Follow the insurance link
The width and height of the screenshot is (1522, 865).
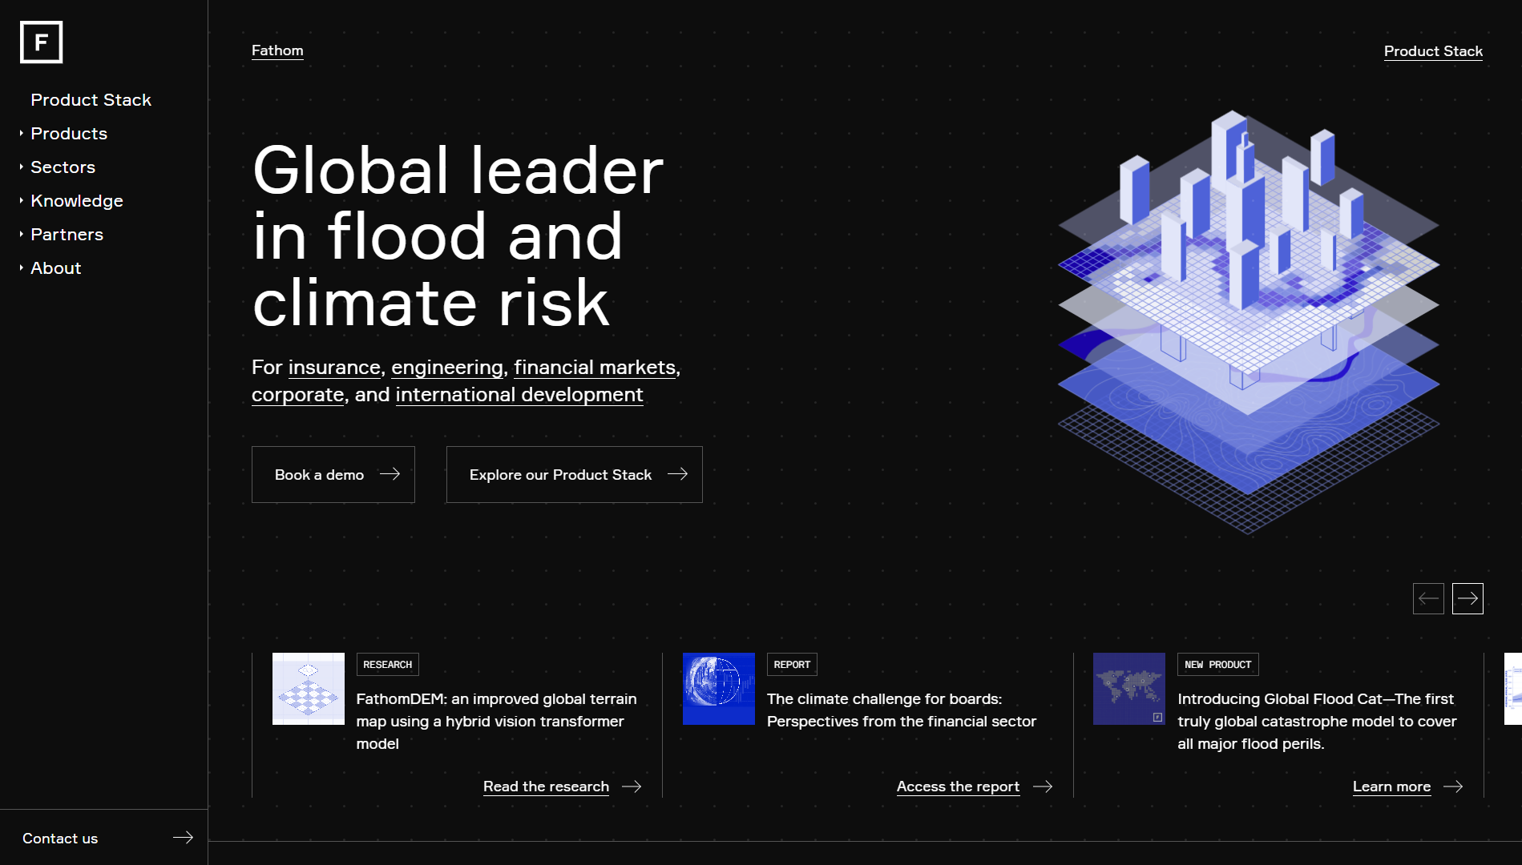pyautogui.click(x=334, y=368)
